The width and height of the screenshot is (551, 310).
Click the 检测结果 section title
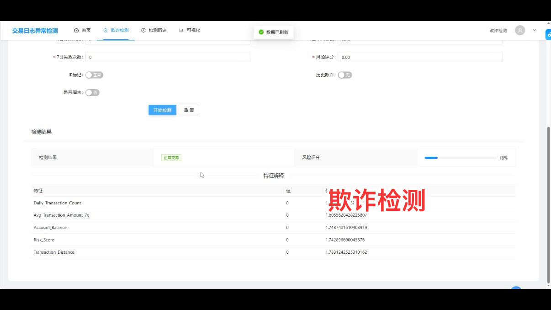41,132
